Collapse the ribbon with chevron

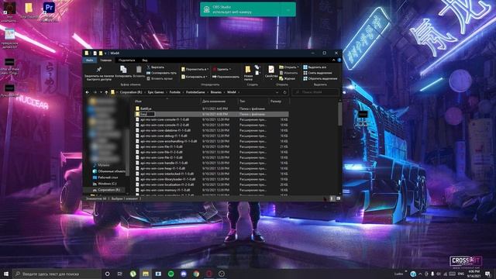pos(333,60)
